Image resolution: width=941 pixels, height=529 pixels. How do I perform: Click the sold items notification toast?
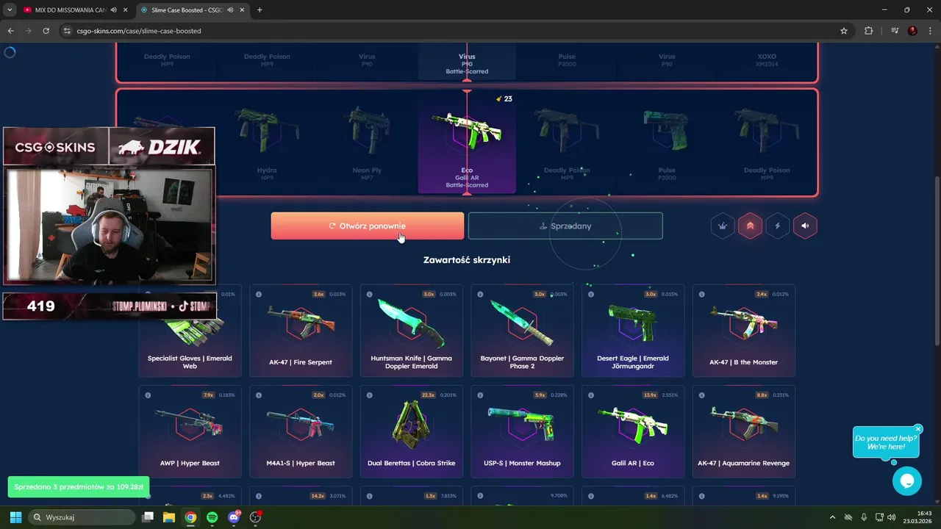(x=79, y=487)
